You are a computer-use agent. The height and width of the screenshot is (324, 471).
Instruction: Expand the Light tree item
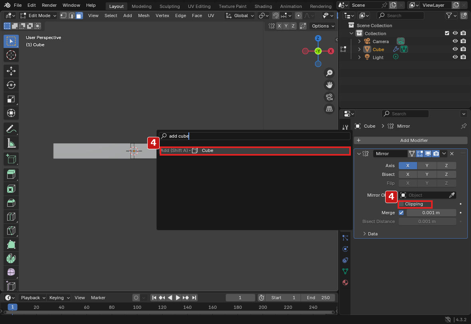point(359,57)
